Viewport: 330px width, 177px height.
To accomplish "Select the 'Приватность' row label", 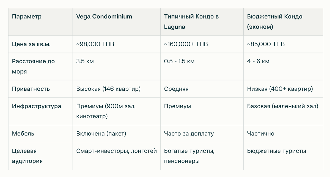I will pyautogui.click(x=31, y=89).
